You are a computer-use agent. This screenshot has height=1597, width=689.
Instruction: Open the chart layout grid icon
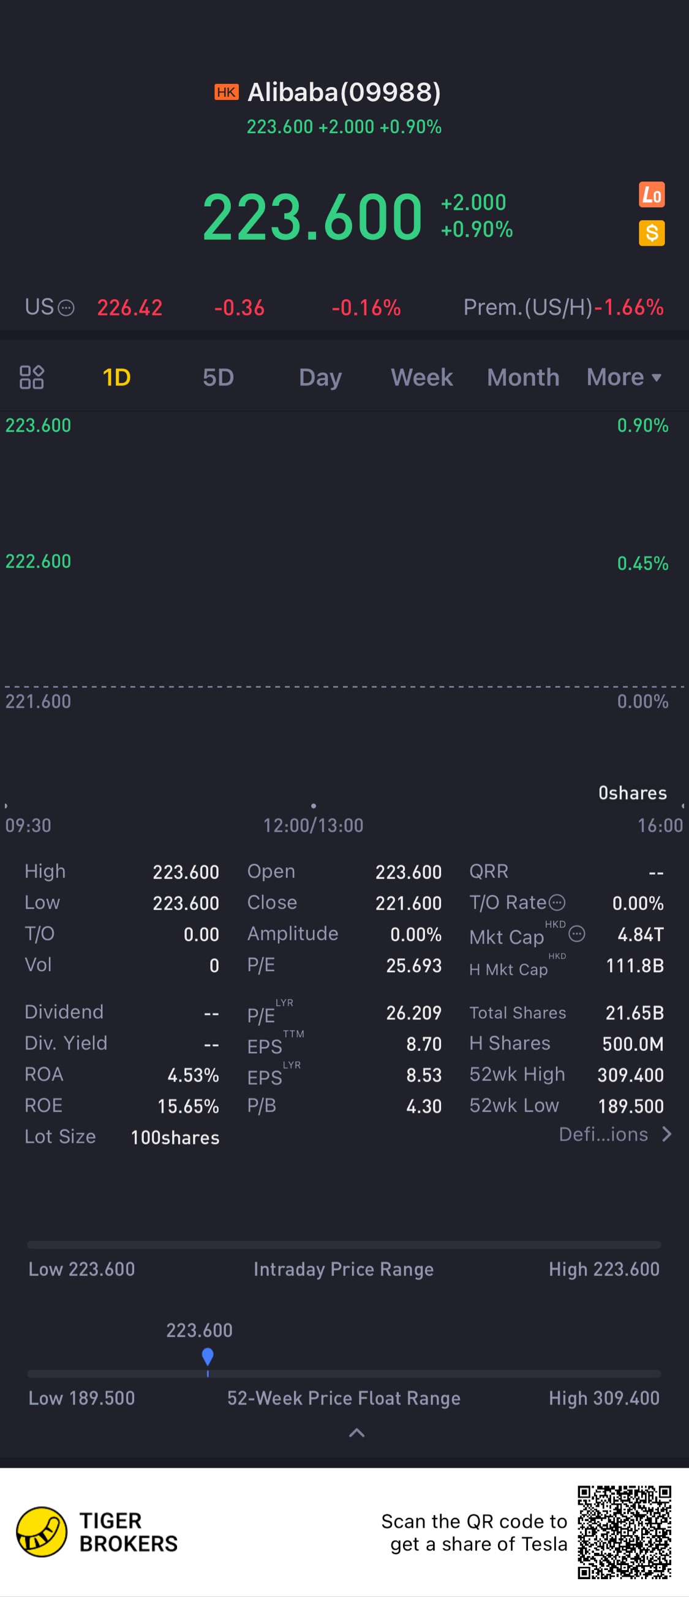[x=32, y=377]
